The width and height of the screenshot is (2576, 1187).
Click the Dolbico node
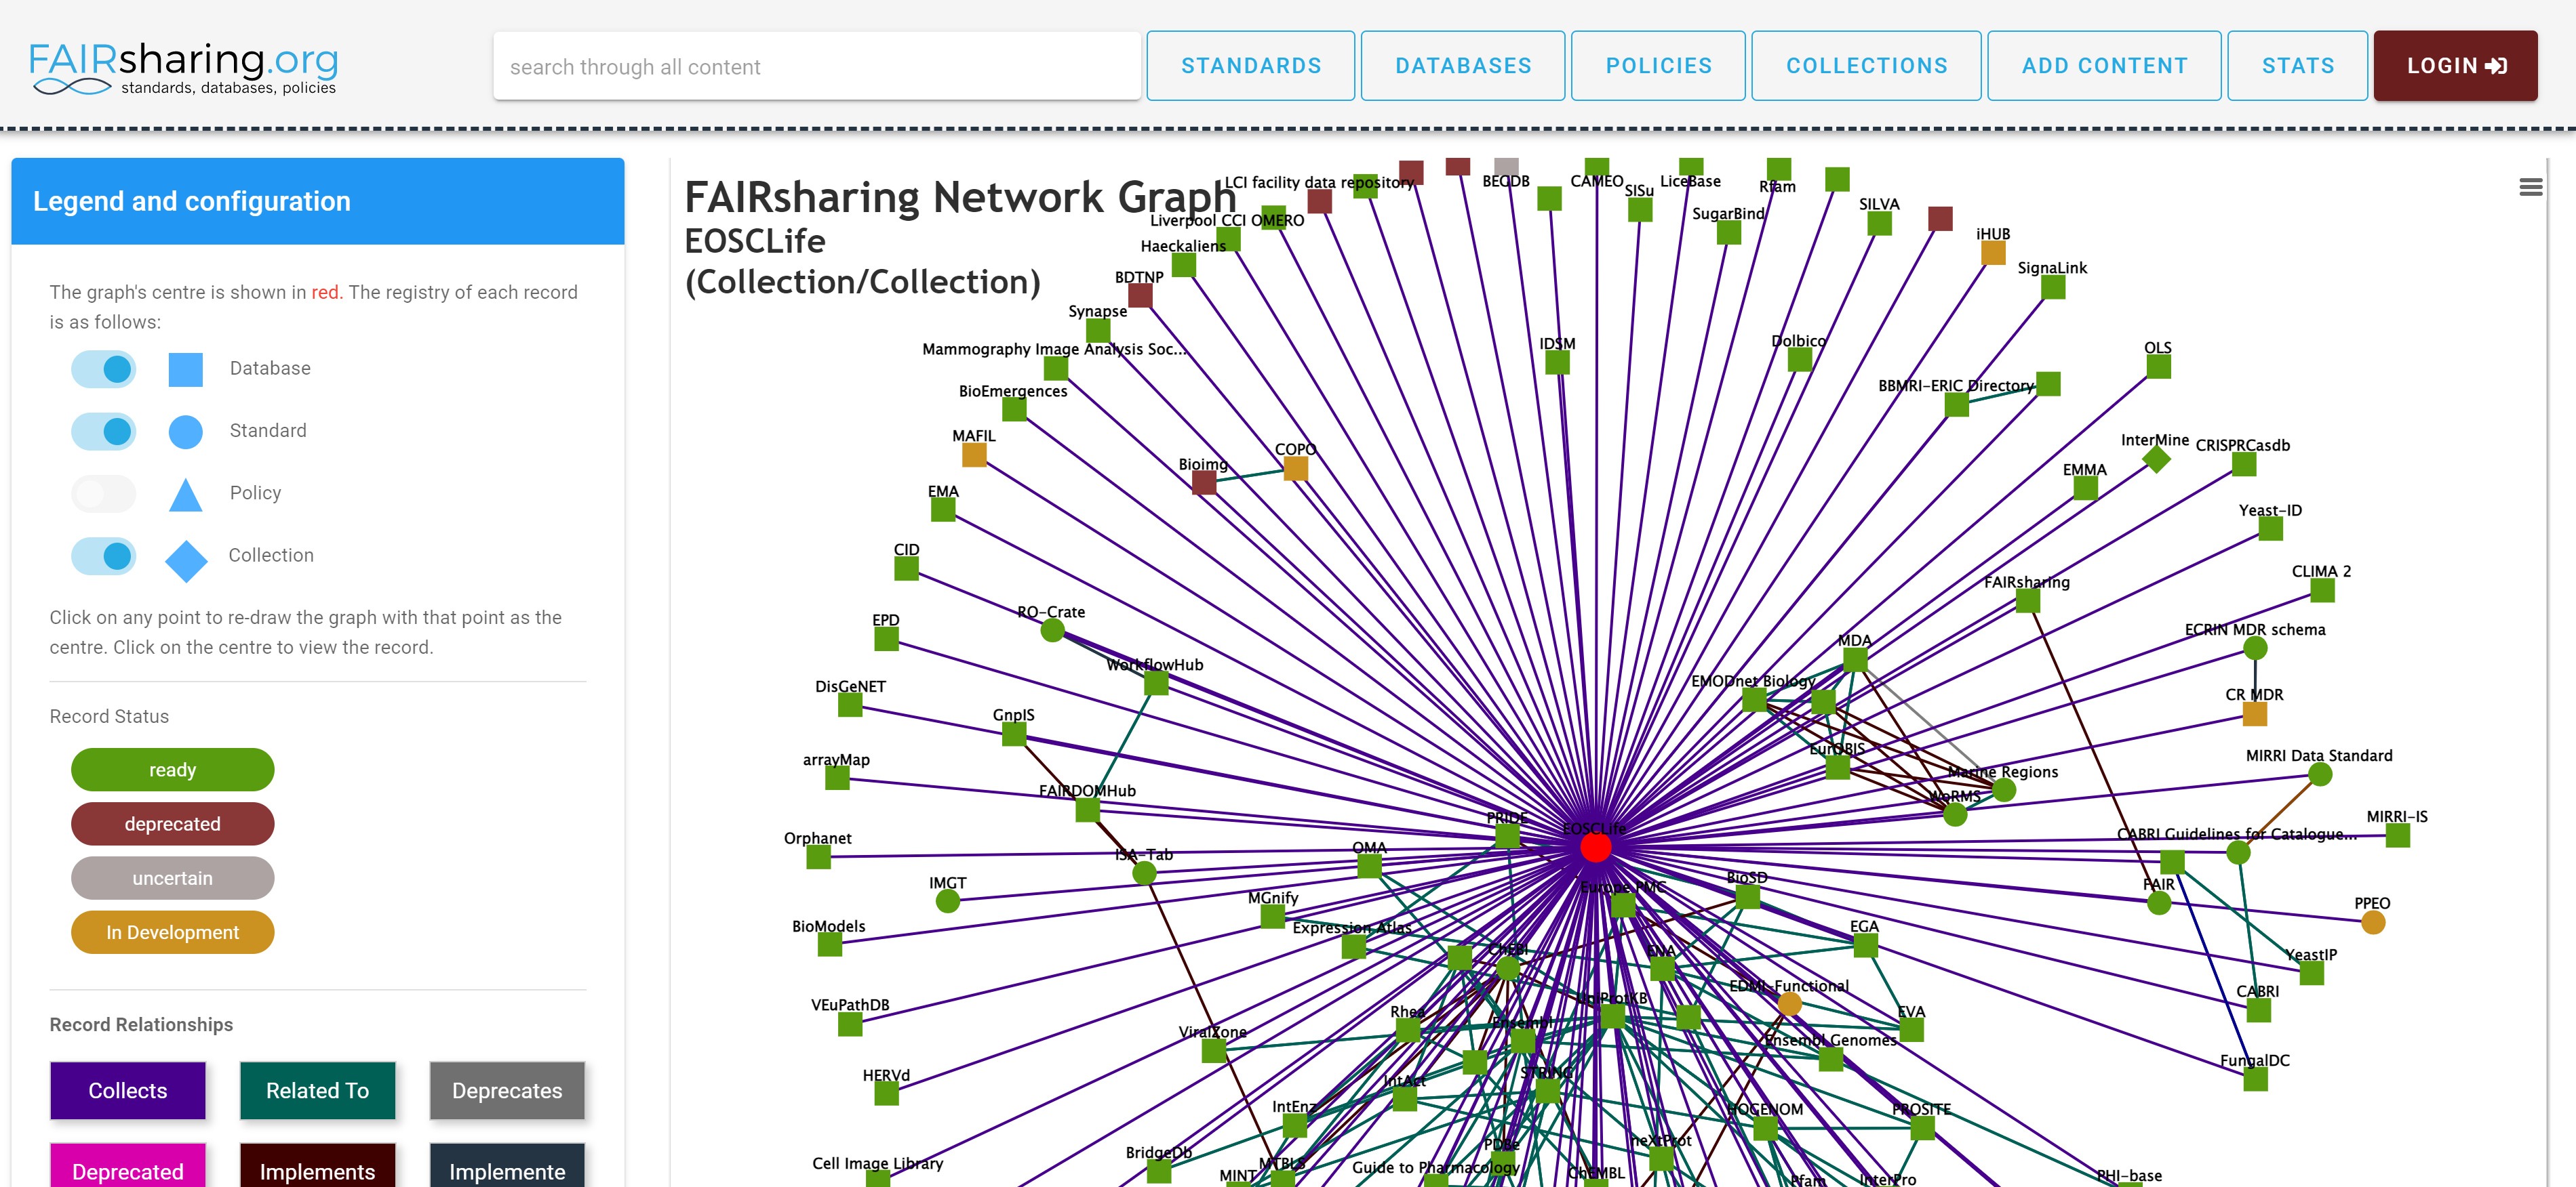[1799, 360]
